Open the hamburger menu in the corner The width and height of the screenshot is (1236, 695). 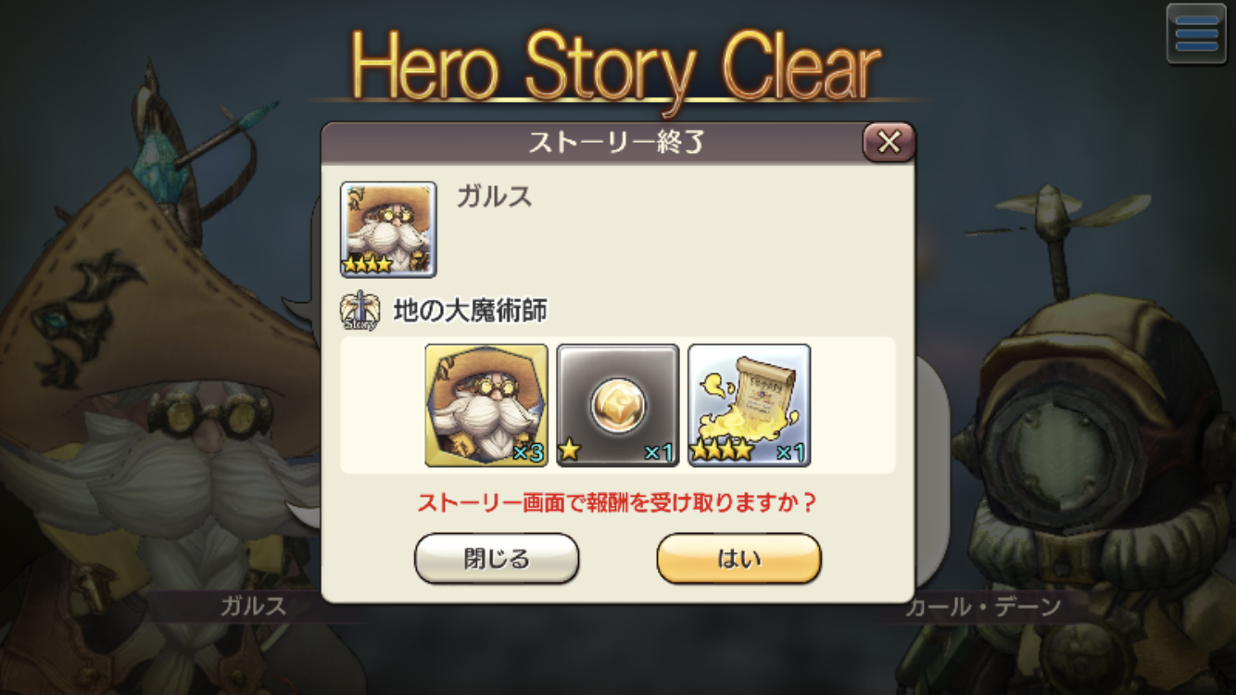1196,34
